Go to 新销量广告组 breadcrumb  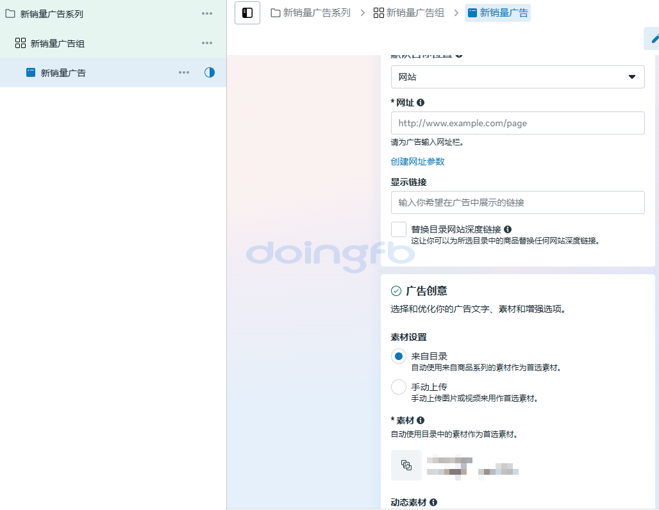(x=409, y=13)
